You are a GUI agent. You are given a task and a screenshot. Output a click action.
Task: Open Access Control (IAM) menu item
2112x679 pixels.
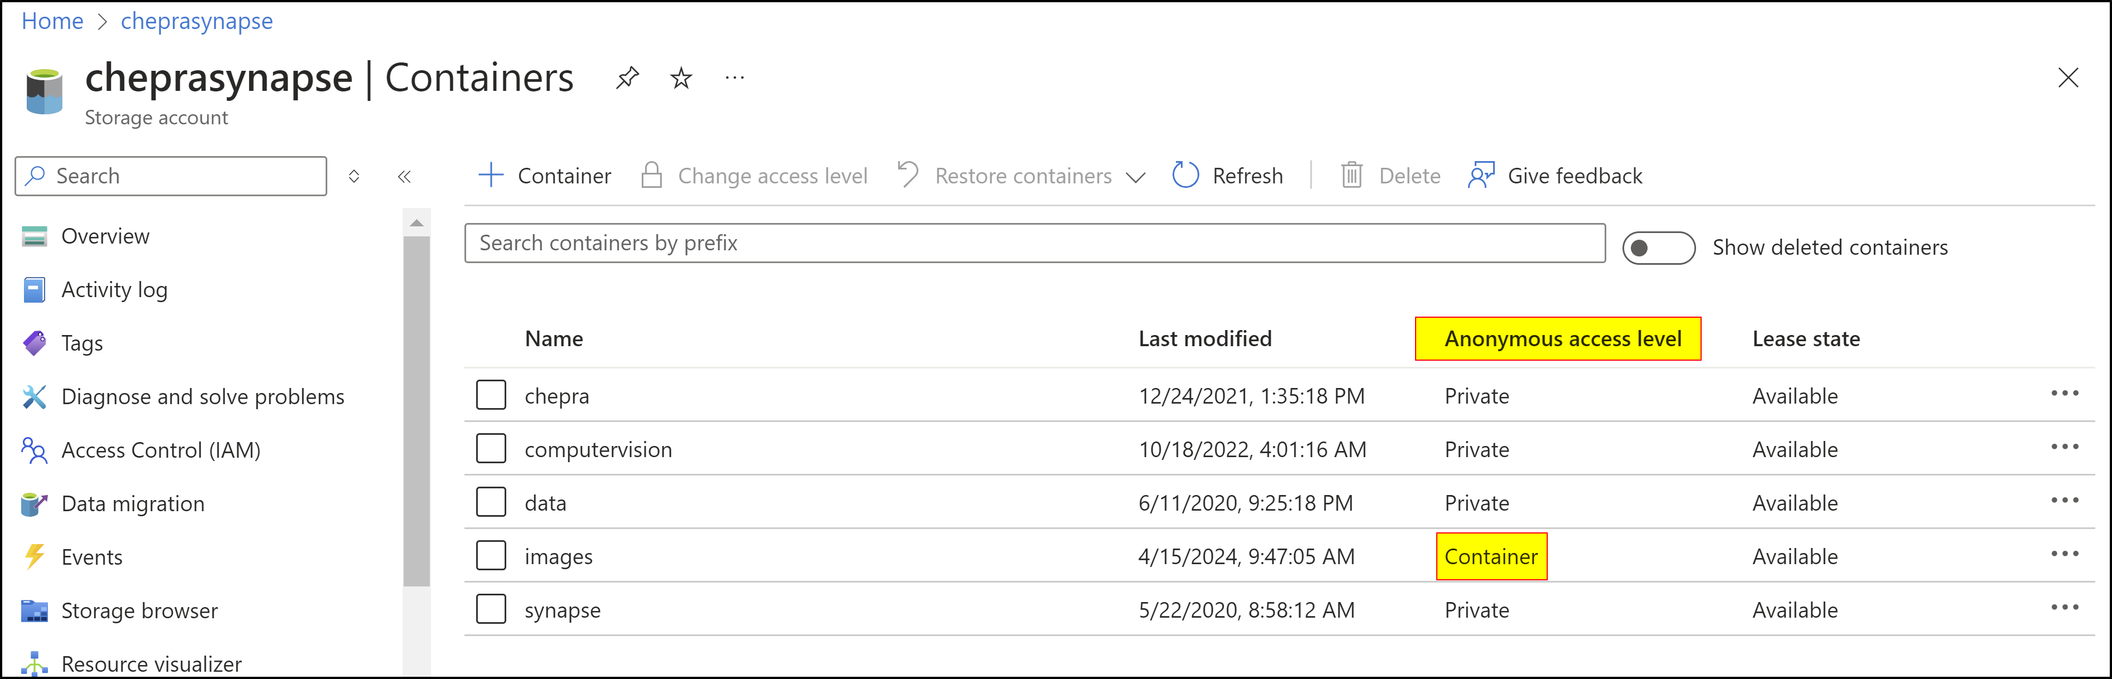[x=161, y=450]
